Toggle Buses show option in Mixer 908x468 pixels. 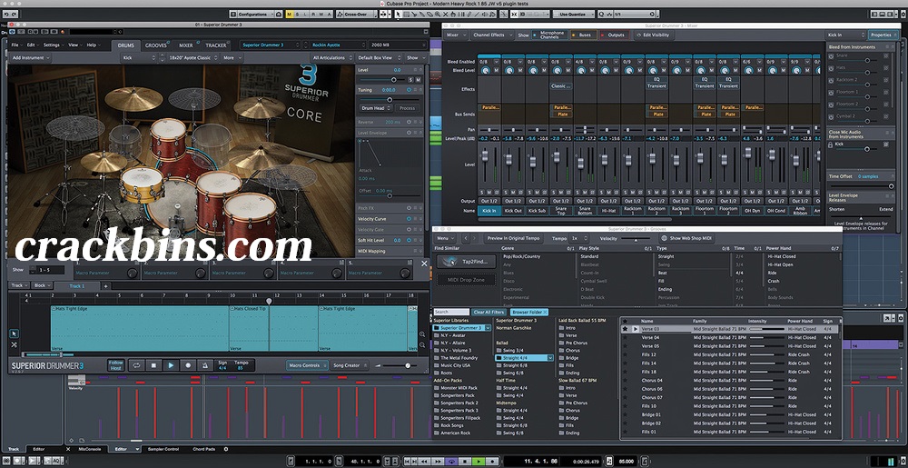[583, 35]
